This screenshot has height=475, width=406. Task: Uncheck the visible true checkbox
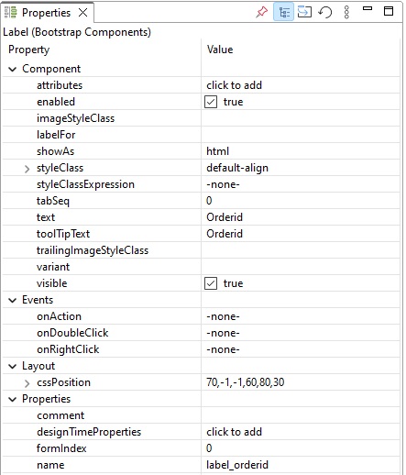pos(211,283)
